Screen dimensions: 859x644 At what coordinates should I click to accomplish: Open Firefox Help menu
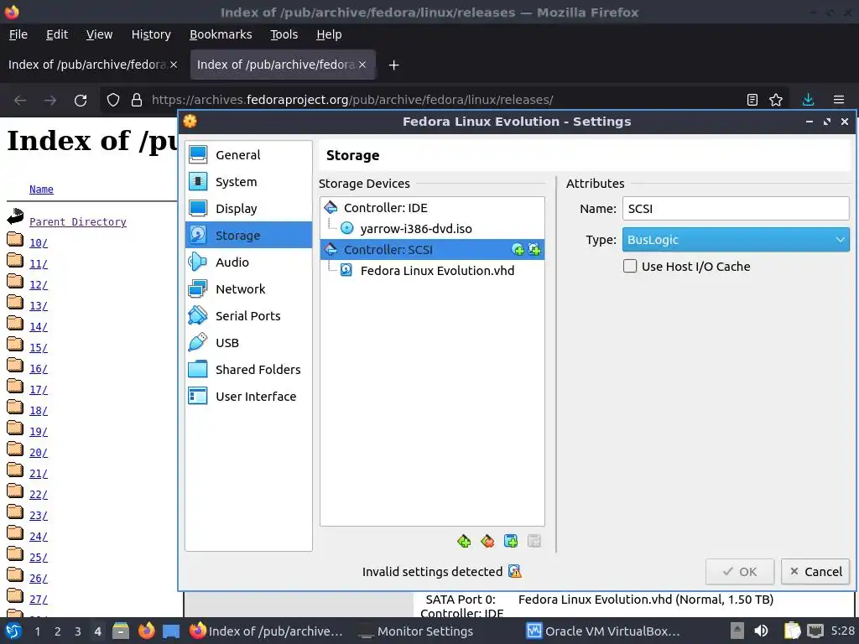coord(329,34)
